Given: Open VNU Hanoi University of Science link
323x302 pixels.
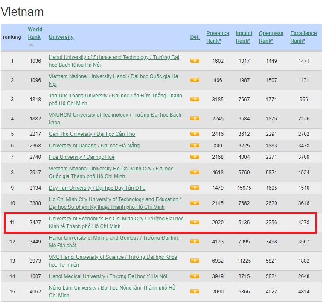Looking at the screenshot, I should [x=113, y=261].
